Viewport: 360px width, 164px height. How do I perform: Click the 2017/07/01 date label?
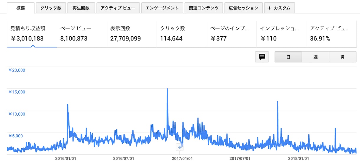[x=240, y=158]
